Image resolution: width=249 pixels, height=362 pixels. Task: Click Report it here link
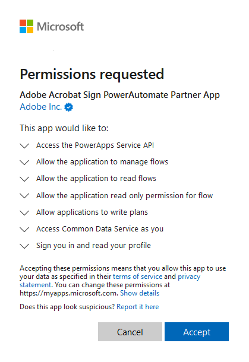pyautogui.click(x=137, y=307)
